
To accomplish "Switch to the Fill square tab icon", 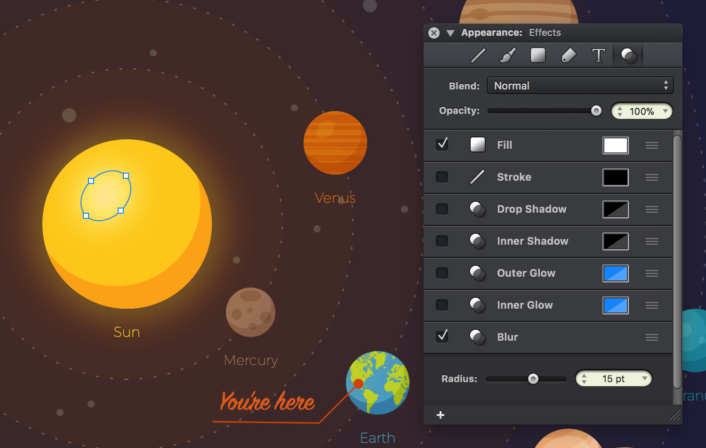I will pos(538,55).
